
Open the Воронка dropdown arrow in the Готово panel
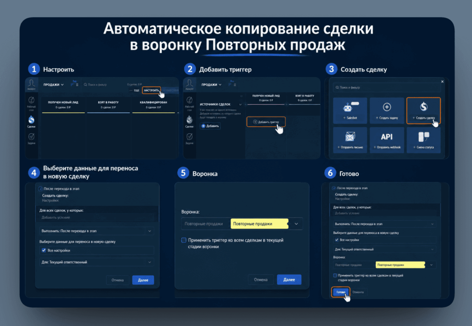[x=431, y=265]
